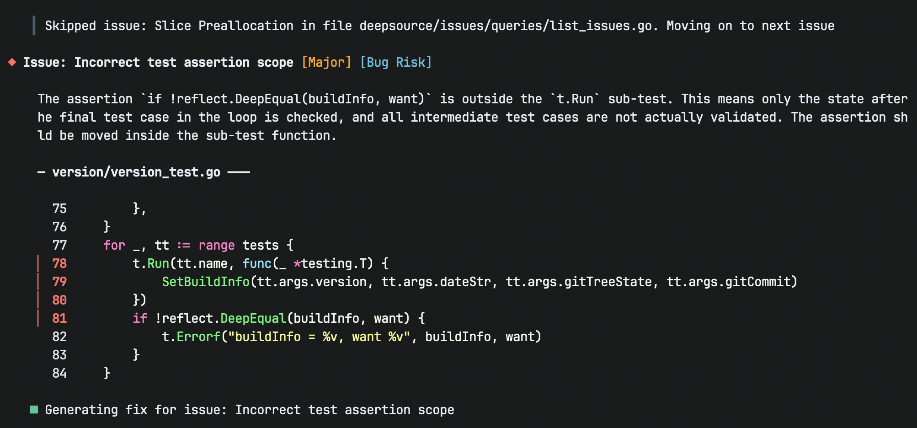Click the gray bar beside Skipped issue
Viewport: 917px width, 428px height.
[34, 26]
